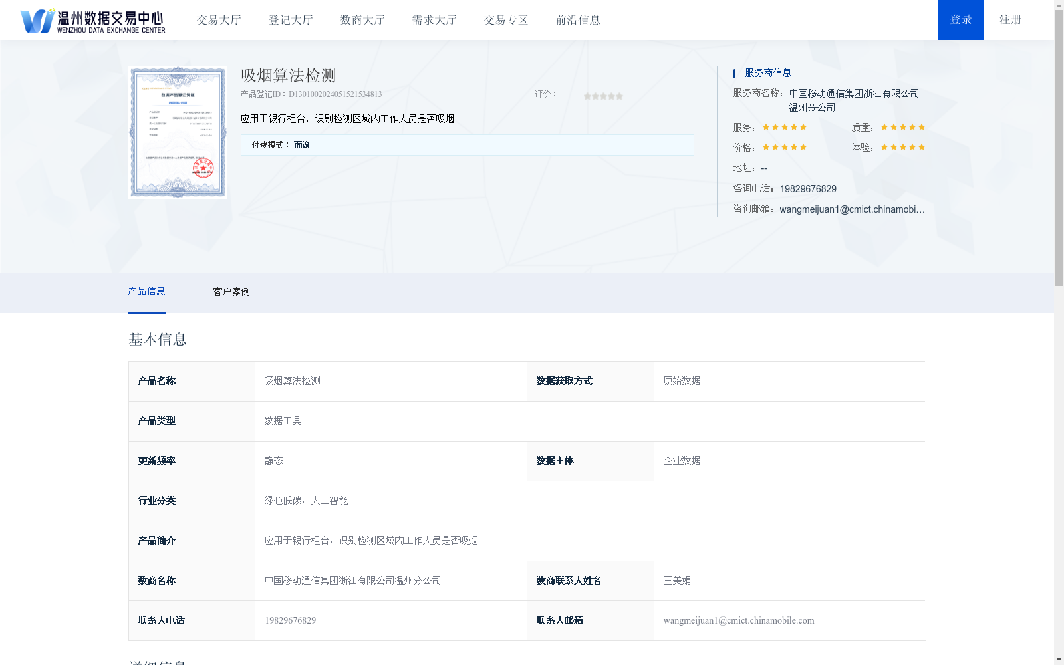The height and width of the screenshot is (665, 1064).
Task: Click the 服务商信息 heading
Action: pyautogui.click(x=768, y=73)
